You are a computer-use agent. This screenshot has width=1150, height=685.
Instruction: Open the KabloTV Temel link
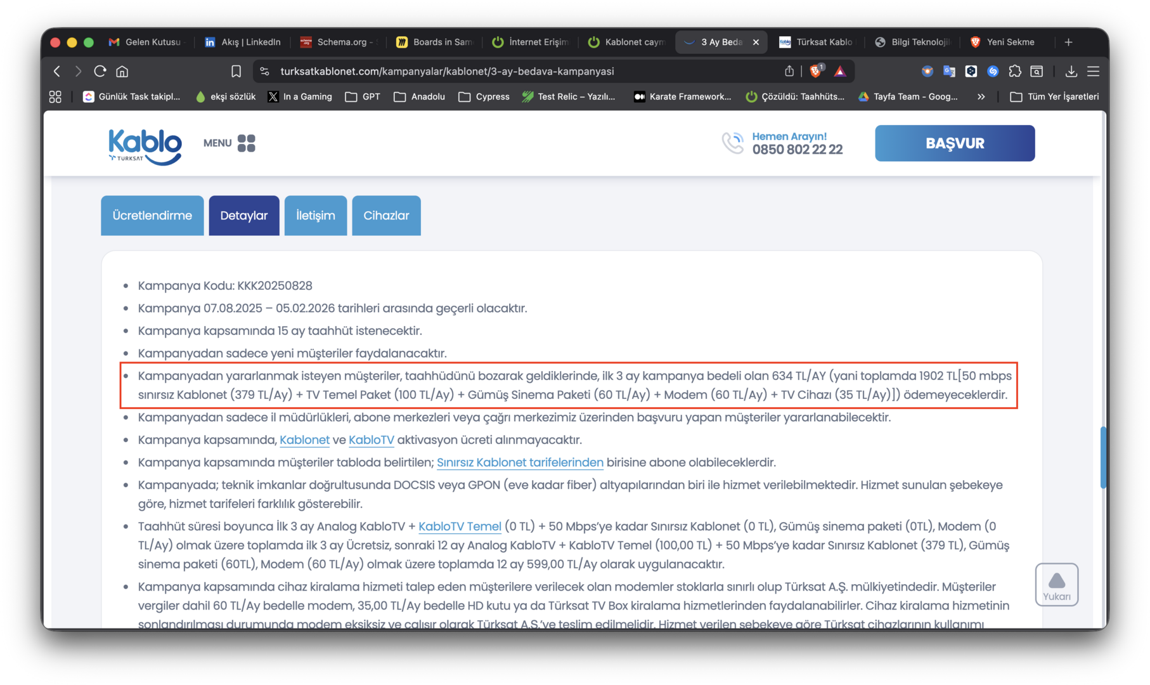460,526
